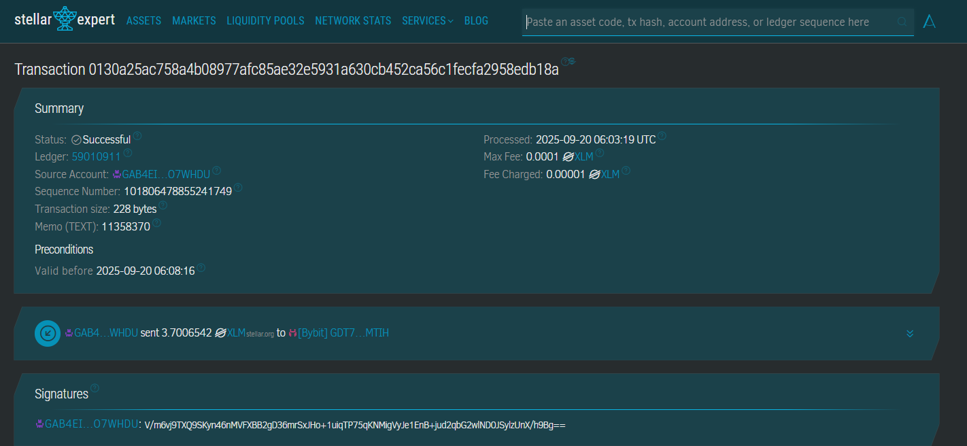The height and width of the screenshot is (446, 967).
Task: Click the help icon beside Processed timestamp
Action: click(662, 136)
